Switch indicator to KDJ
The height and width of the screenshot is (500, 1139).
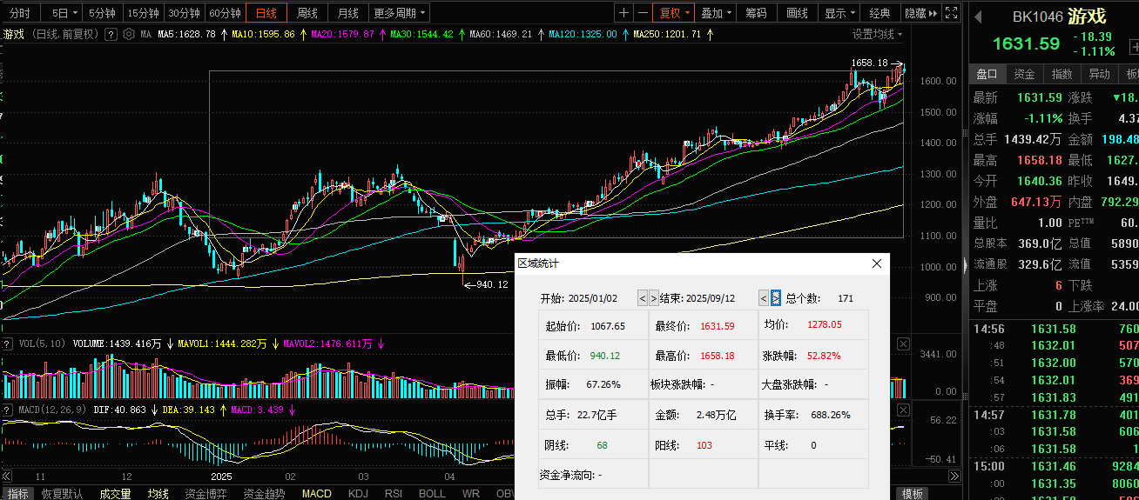click(x=358, y=493)
